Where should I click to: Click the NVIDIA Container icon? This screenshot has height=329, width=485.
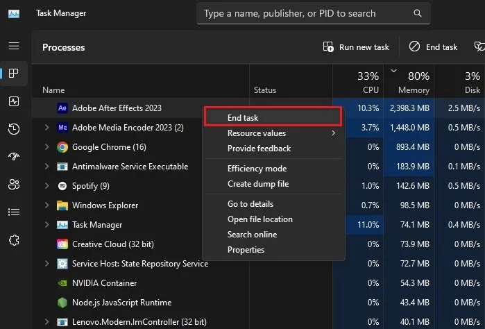[x=62, y=283]
